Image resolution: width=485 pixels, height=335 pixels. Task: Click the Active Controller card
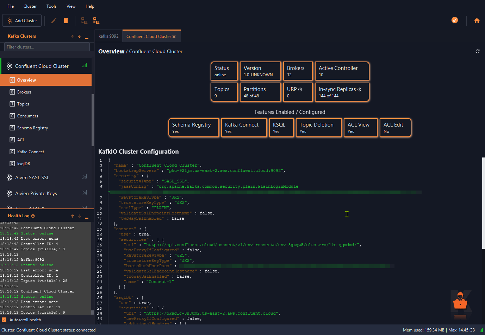[x=342, y=71]
